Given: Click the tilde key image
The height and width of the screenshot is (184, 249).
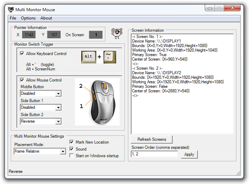Looking at the screenshot, I should tap(110, 57).
